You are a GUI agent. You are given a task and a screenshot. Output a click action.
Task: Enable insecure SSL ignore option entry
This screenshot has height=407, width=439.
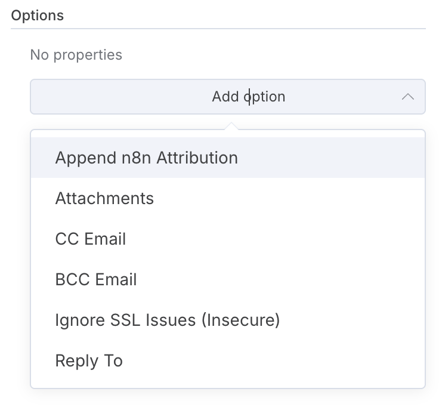[x=167, y=320]
